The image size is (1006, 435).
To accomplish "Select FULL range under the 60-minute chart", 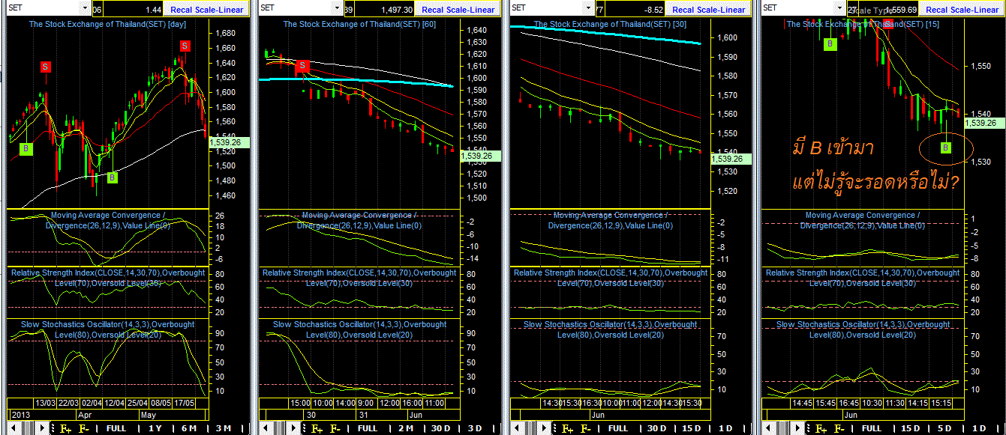I will 368,428.
